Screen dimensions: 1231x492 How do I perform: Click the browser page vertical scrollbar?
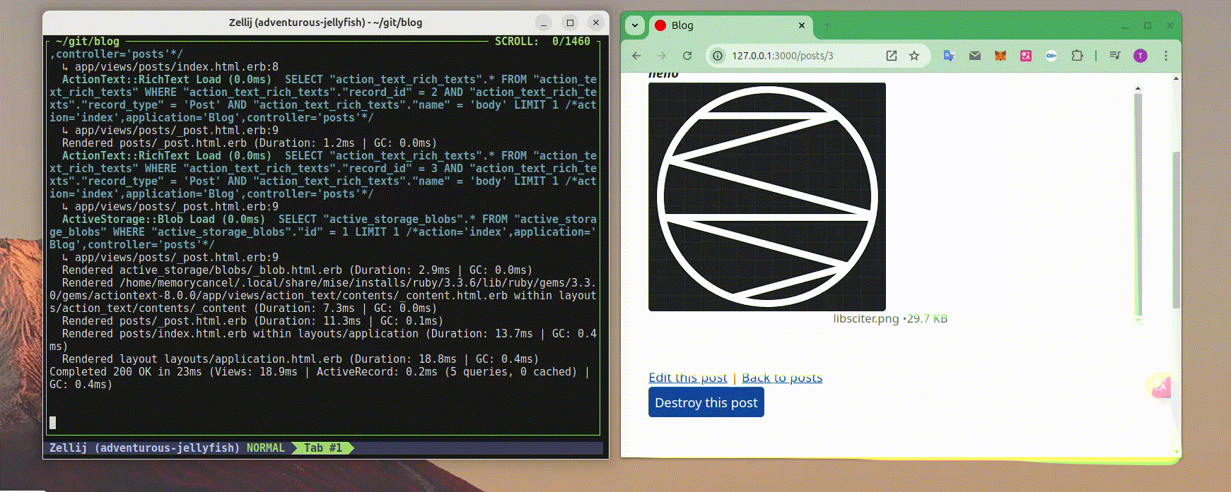tap(1177, 229)
